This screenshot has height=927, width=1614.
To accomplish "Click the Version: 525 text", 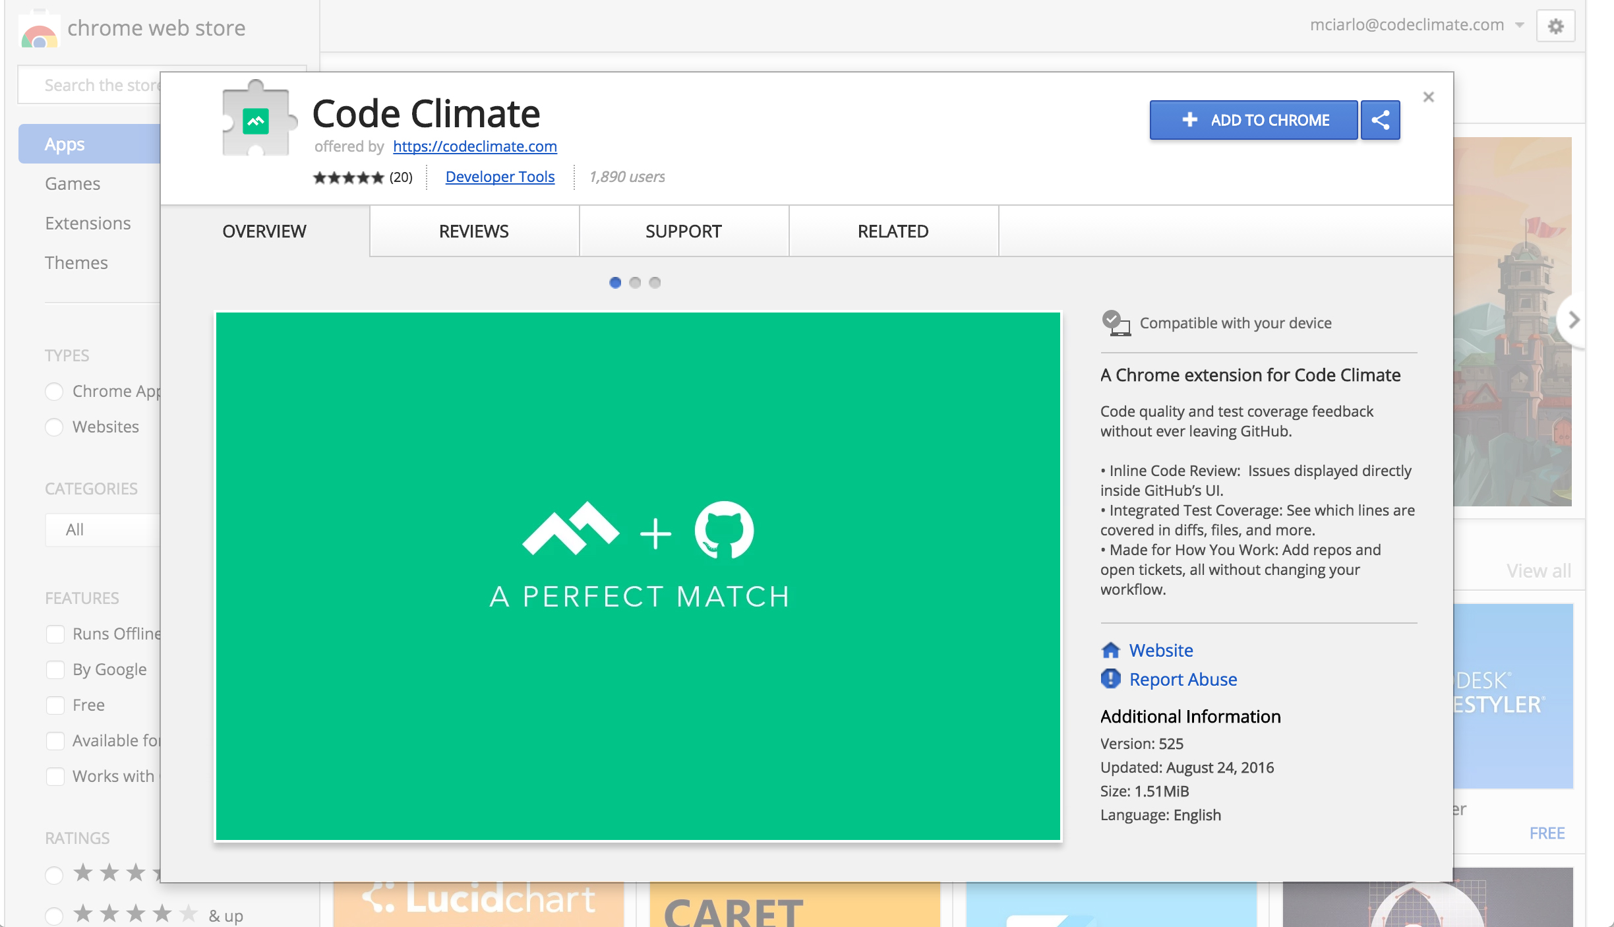I will [x=1142, y=744].
